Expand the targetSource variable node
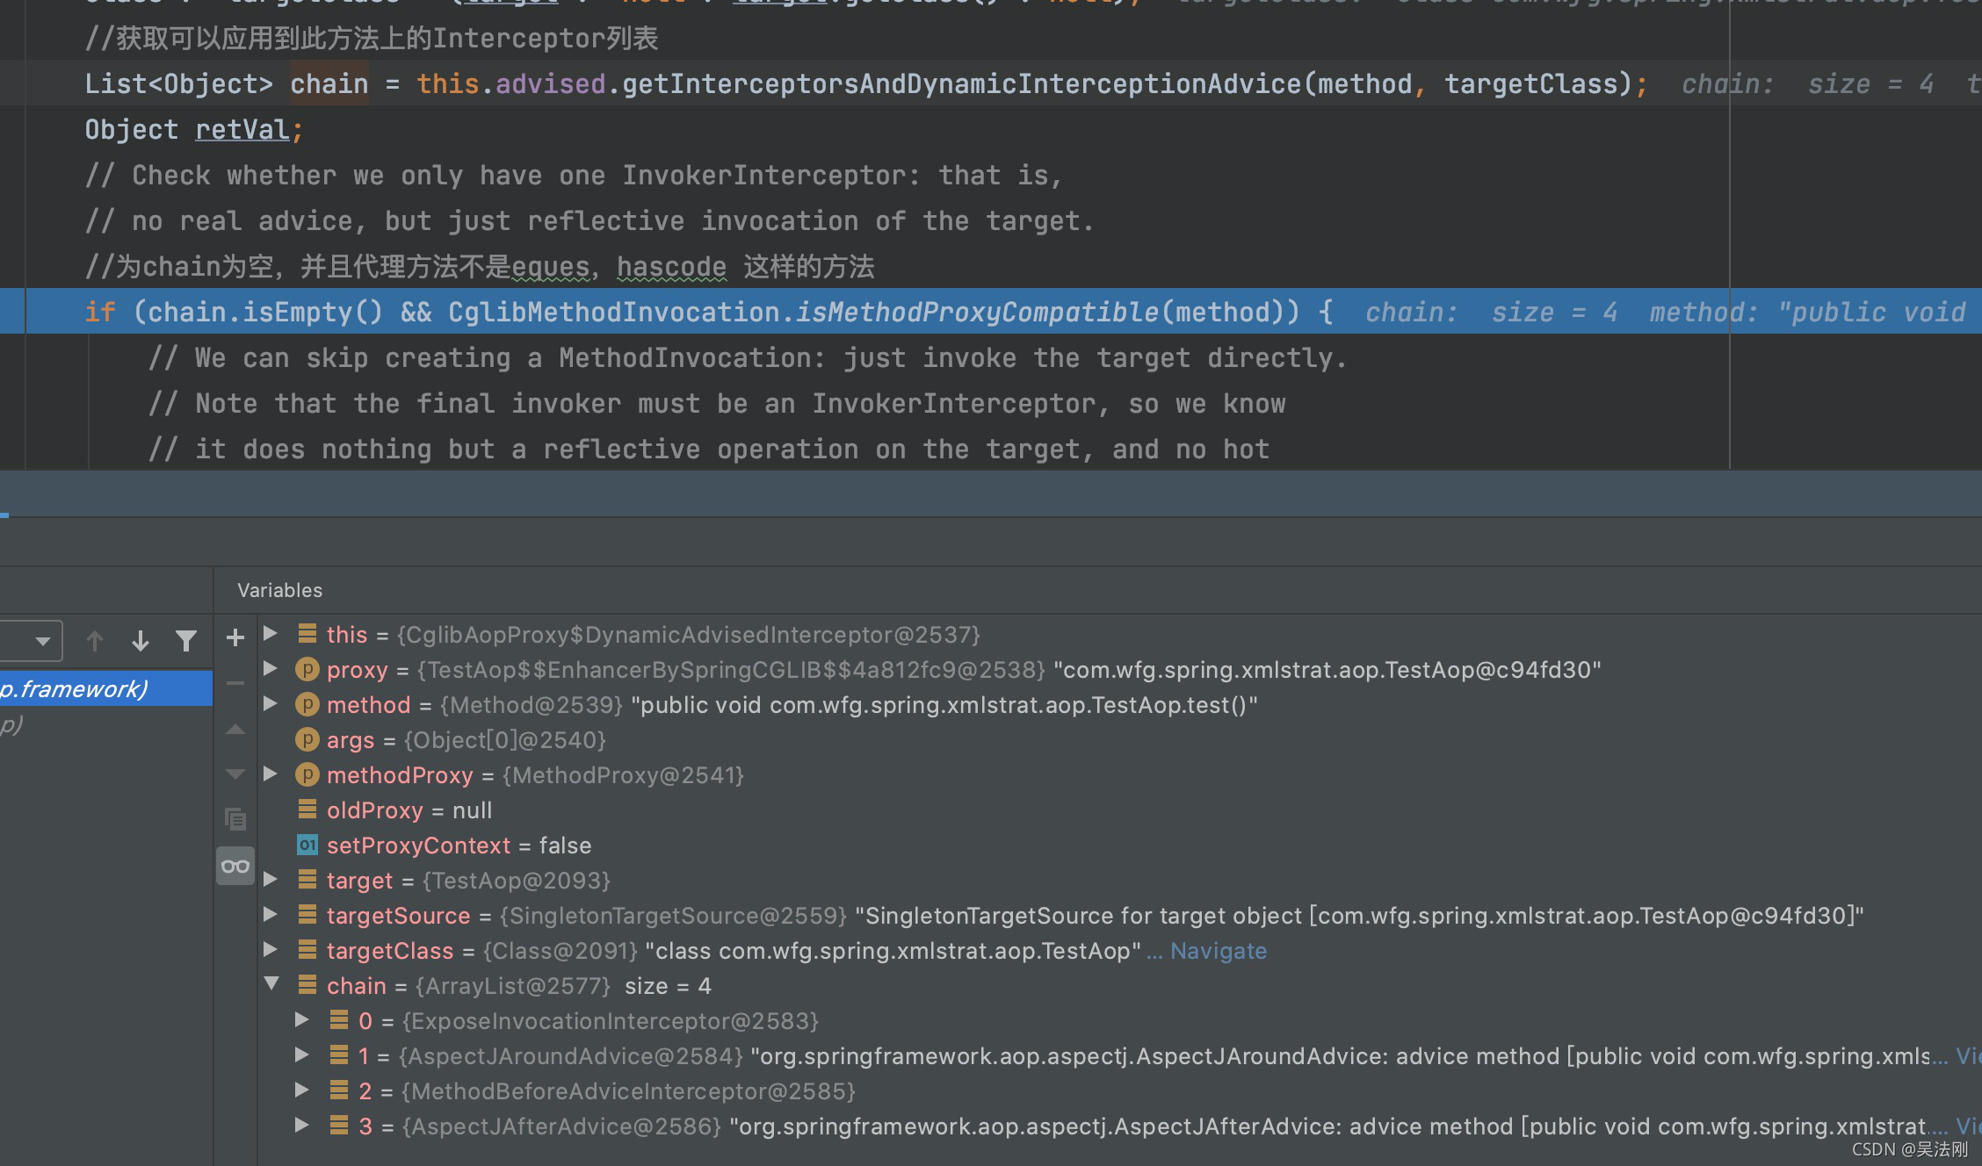 pyautogui.click(x=271, y=915)
